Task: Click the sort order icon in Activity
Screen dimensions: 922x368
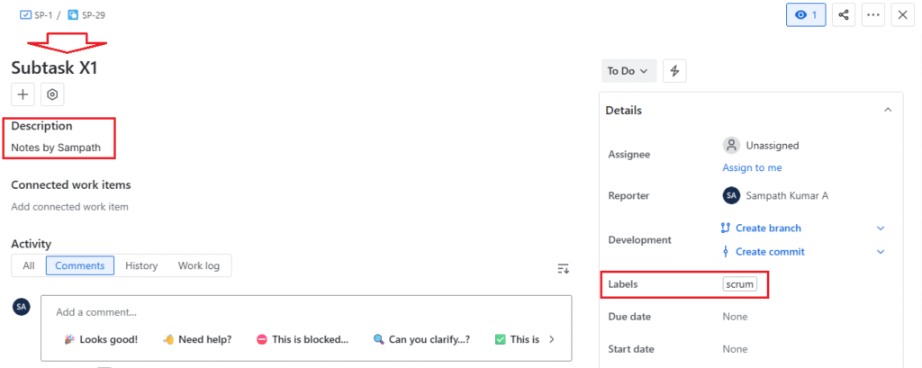Action: (x=563, y=268)
